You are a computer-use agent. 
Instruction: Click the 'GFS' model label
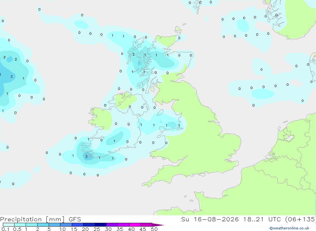pyautogui.click(x=75, y=219)
